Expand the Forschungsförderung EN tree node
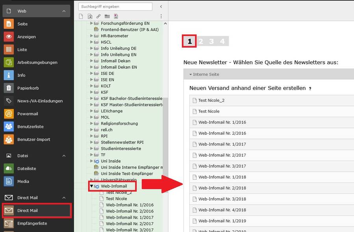 pyautogui.click(x=91, y=23)
